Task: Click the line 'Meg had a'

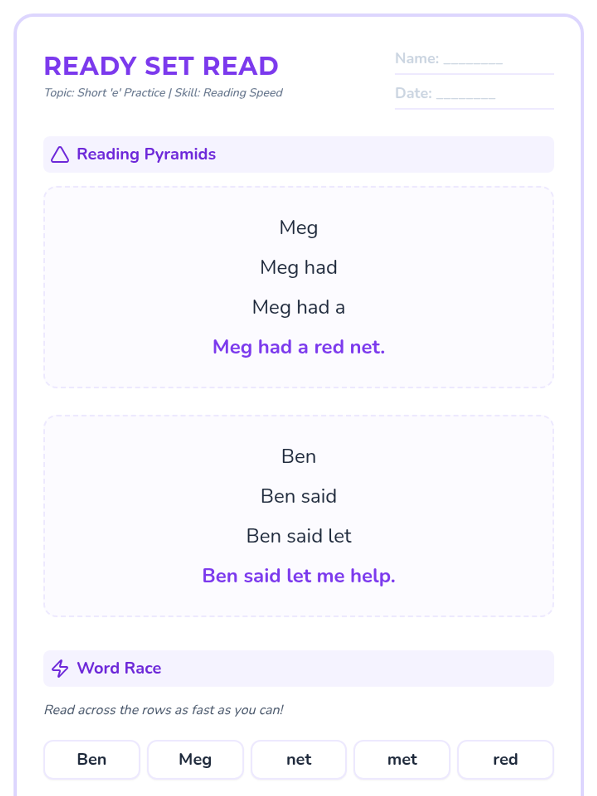Action: (x=298, y=307)
